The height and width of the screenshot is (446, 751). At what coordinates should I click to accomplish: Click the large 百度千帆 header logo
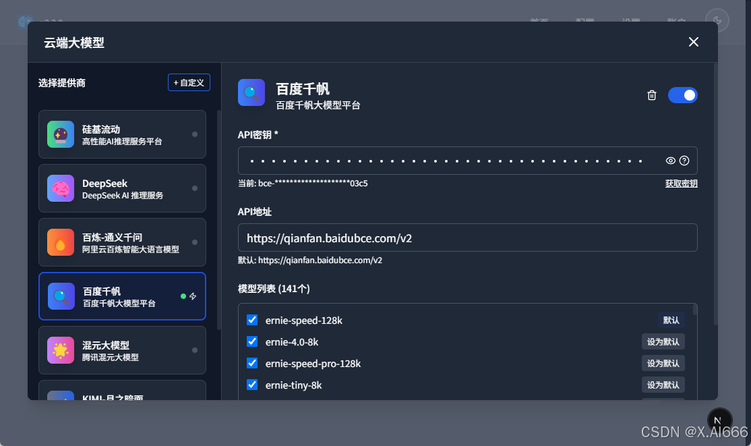click(251, 92)
